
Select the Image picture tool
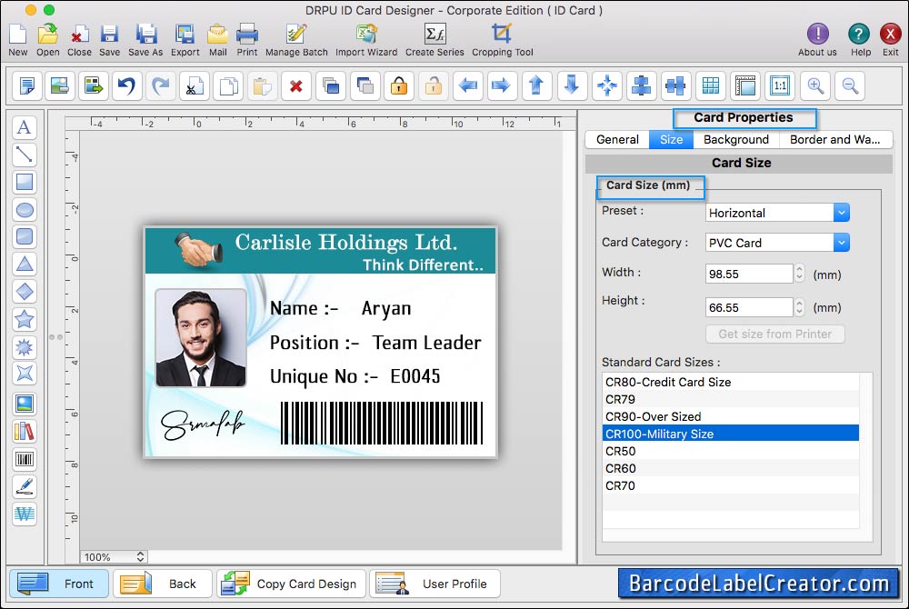coord(25,404)
